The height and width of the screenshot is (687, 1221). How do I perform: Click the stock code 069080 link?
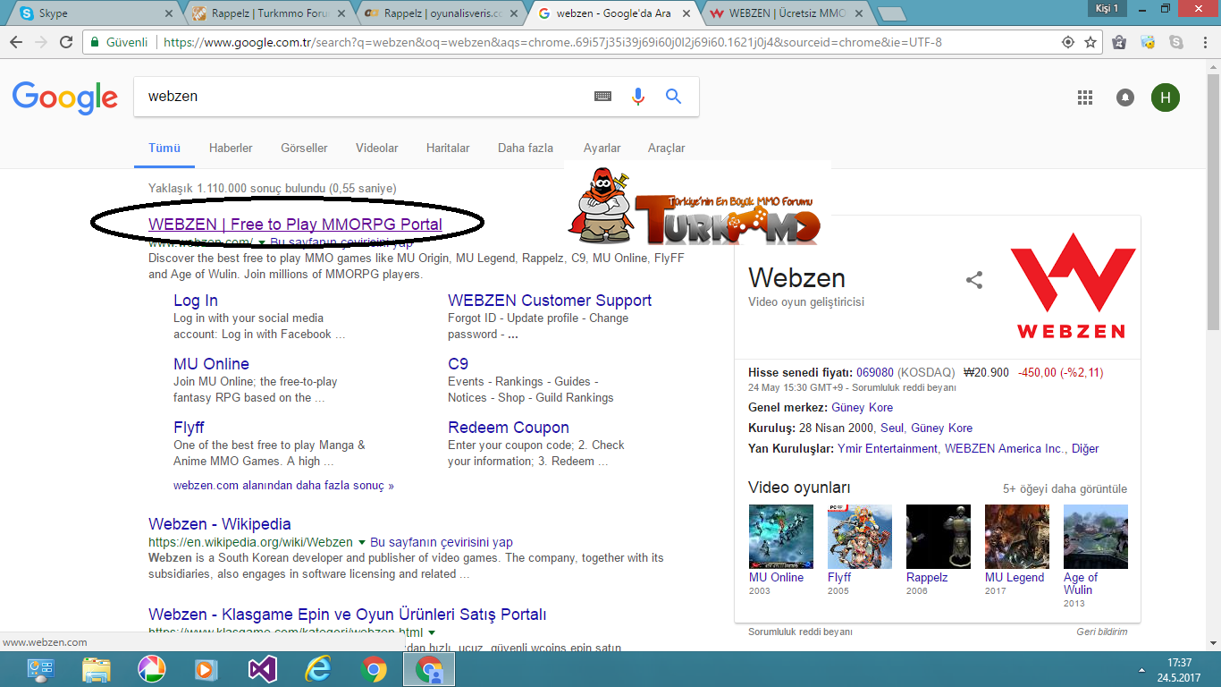click(875, 373)
